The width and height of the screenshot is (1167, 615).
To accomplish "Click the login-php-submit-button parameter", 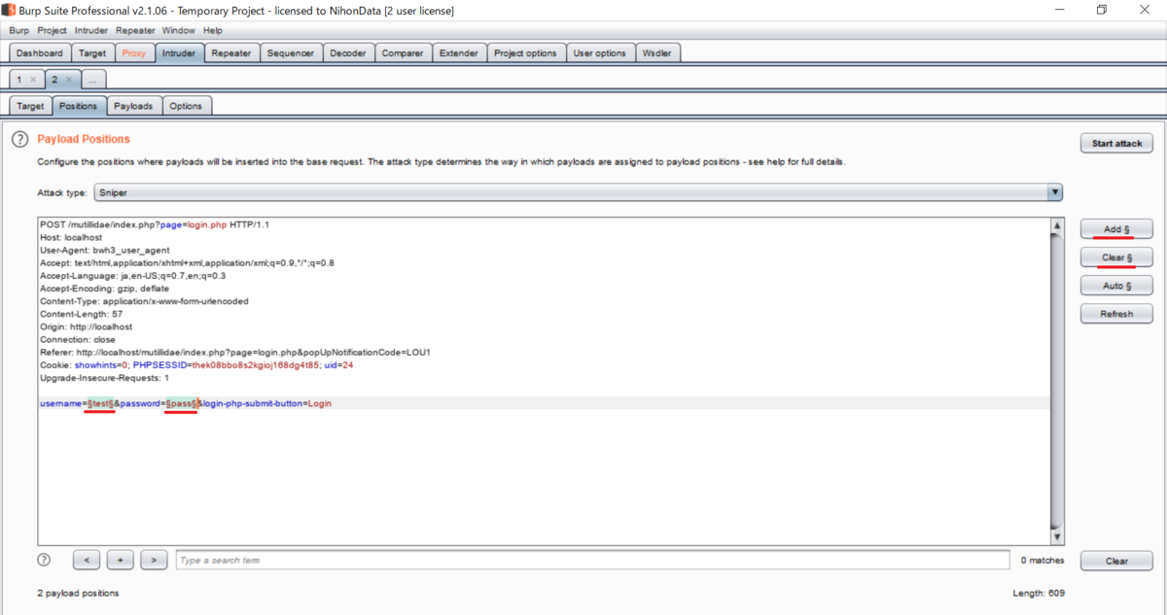I will 267,403.
